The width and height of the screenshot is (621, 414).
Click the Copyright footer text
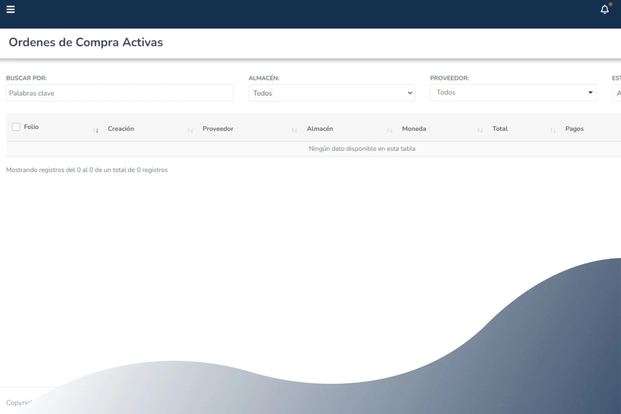click(18, 403)
